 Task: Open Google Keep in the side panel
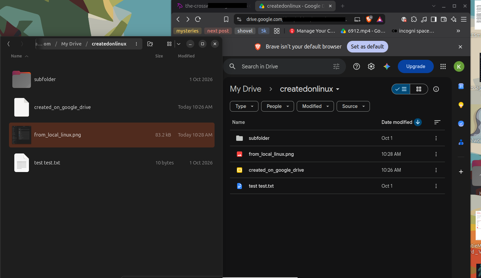[x=461, y=105]
